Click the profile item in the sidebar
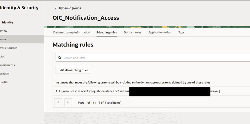The width and height of the screenshot is (250, 124). pos(4,82)
